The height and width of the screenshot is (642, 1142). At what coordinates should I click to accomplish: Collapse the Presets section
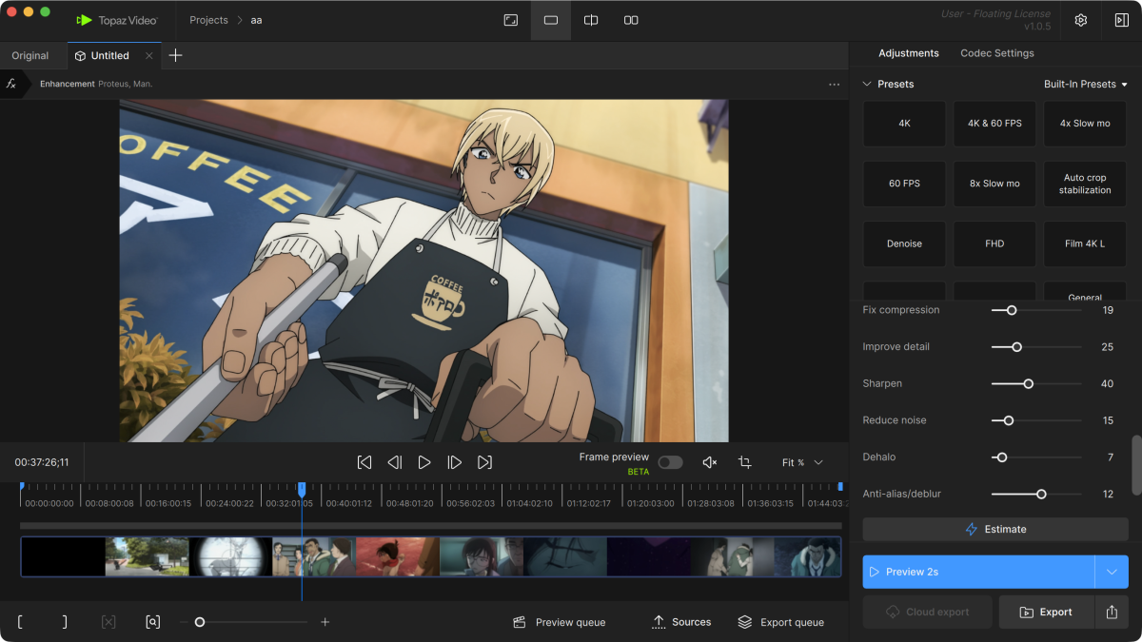(x=867, y=84)
